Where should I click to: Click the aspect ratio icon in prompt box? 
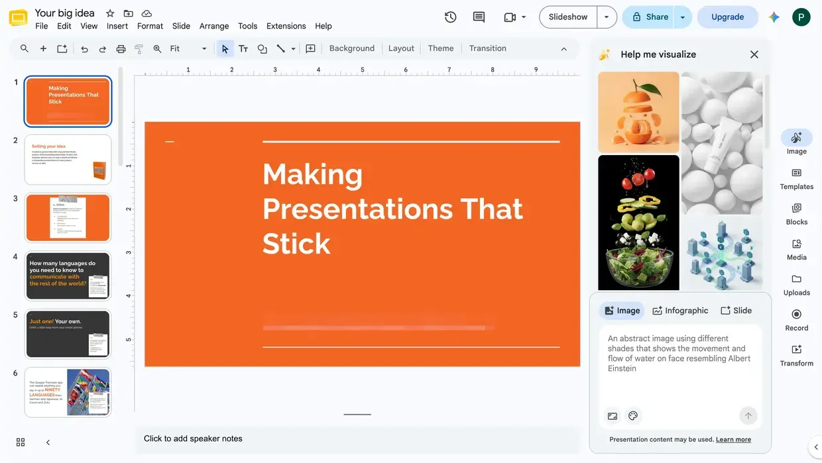pyautogui.click(x=613, y=416)
